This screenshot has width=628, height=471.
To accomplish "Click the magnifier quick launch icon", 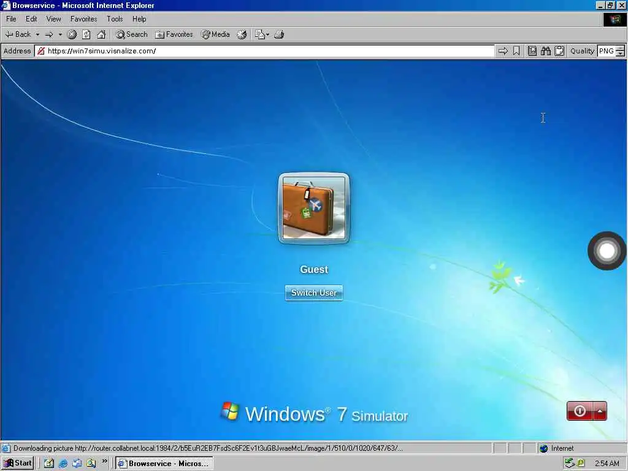I will (91, 464).
